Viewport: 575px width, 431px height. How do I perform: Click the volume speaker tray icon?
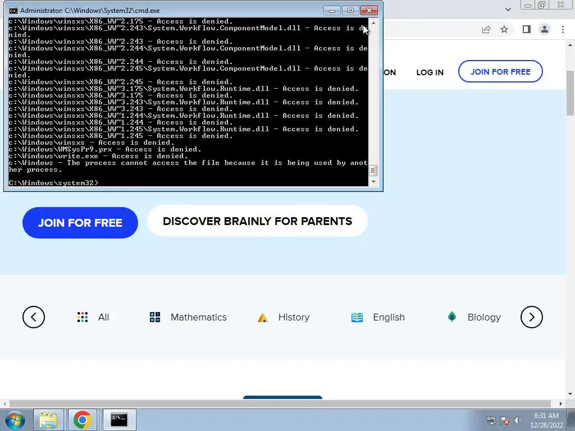coord(518,420)
